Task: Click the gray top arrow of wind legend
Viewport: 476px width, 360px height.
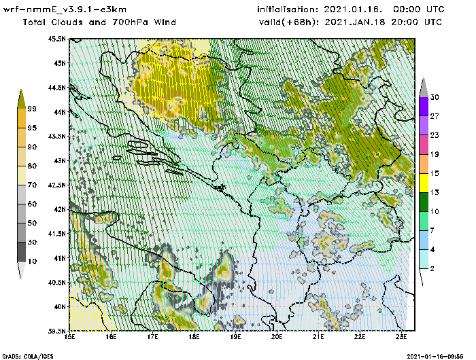Action: tap(424, 88)
